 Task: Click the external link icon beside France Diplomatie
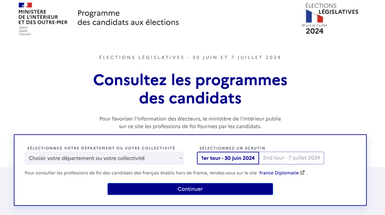click(x=303, y=173)
